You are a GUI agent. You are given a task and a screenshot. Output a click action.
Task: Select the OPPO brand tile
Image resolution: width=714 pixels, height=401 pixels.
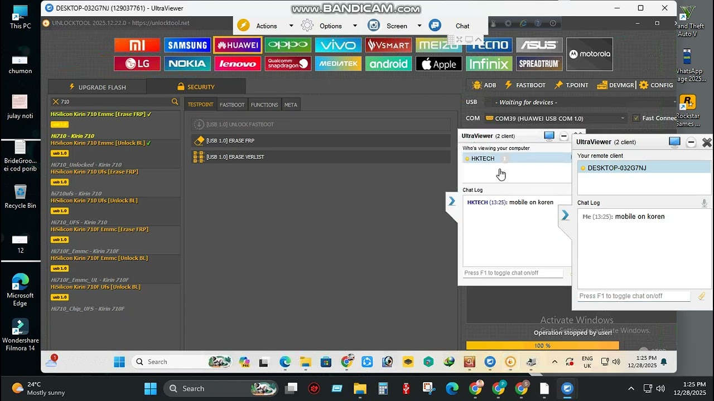pyautogui.click(x=288, y=46)
